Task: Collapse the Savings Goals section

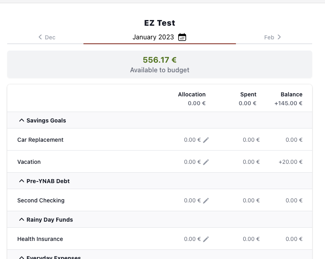Action: 21,120
